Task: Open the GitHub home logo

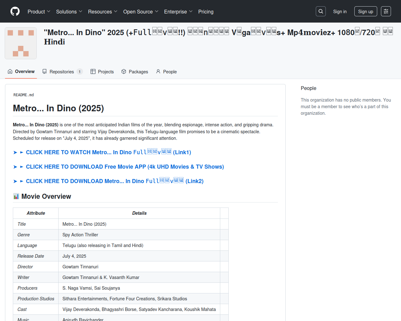Action: [x=15, y=11]
